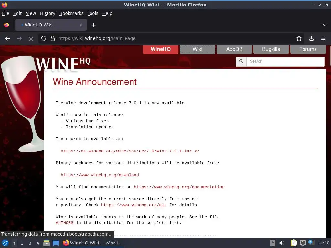The image size is (331, 248).
Task: Open the File menu
Action: [x=5, y=13]
